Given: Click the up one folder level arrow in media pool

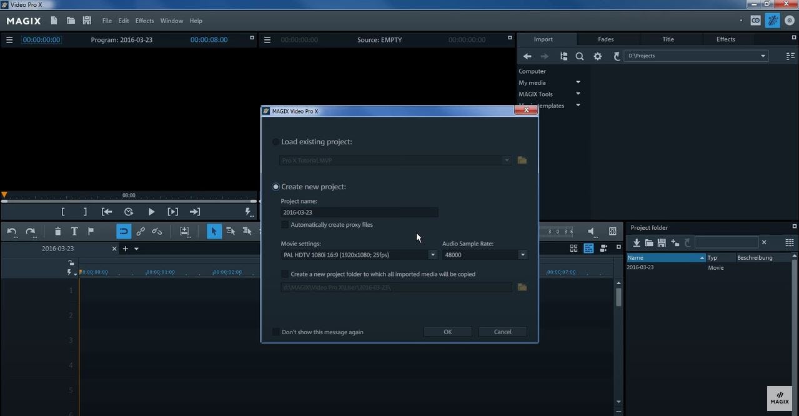Looking at the screenshot, I should pyautogui.click(x=617, y=56).
